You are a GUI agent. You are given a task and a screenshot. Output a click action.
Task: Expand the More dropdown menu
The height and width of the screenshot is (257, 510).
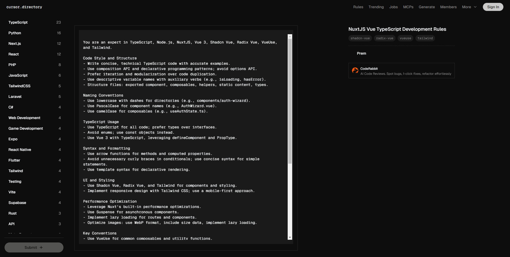click(x=469, y=7)
